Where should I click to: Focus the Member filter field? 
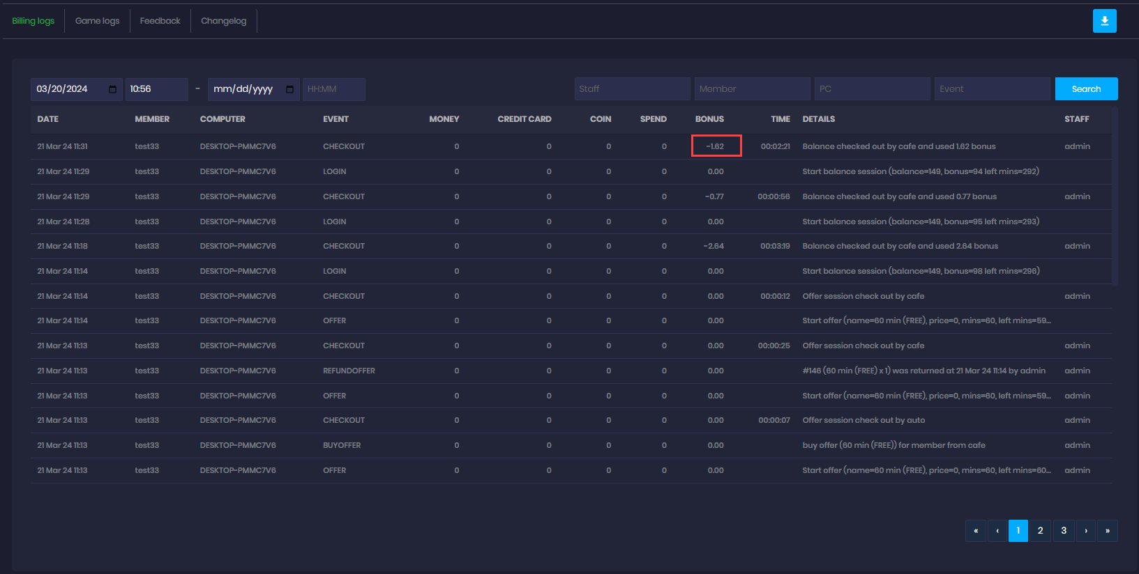[x=752, y=89]
